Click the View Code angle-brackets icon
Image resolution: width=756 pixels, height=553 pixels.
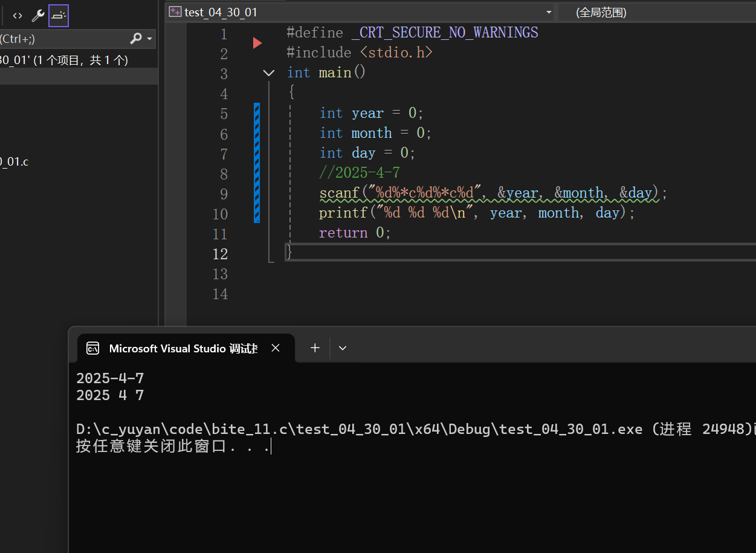pyautogui.click(x=18, y=16)
